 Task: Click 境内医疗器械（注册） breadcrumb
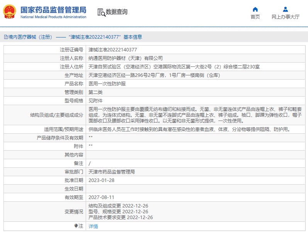(x=30, y=37)
